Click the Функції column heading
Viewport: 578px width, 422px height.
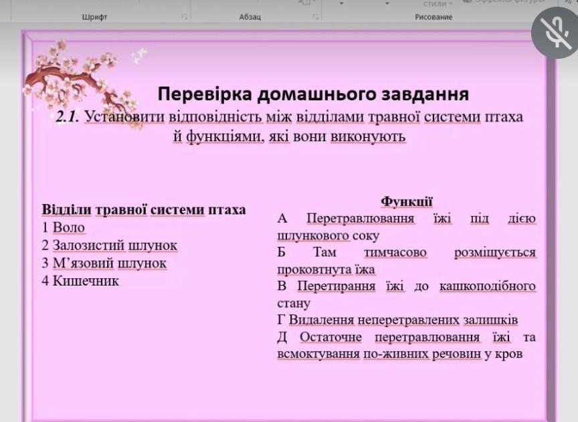pyautogui.click(x=406, y=201)
